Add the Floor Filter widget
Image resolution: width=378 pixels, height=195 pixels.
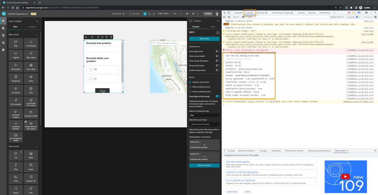(x=31, y=67)
